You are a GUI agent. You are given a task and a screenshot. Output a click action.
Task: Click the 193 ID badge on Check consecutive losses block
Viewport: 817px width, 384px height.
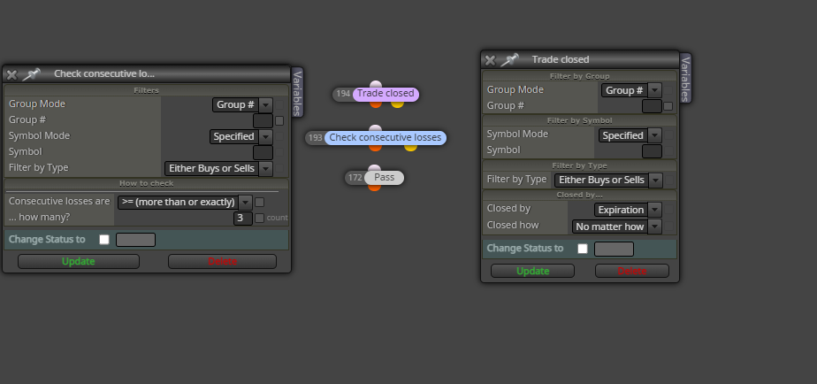[316, 138]
